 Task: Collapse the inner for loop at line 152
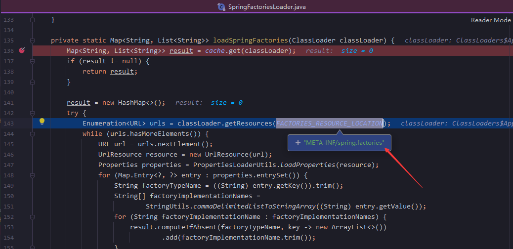tap(32, 217)
